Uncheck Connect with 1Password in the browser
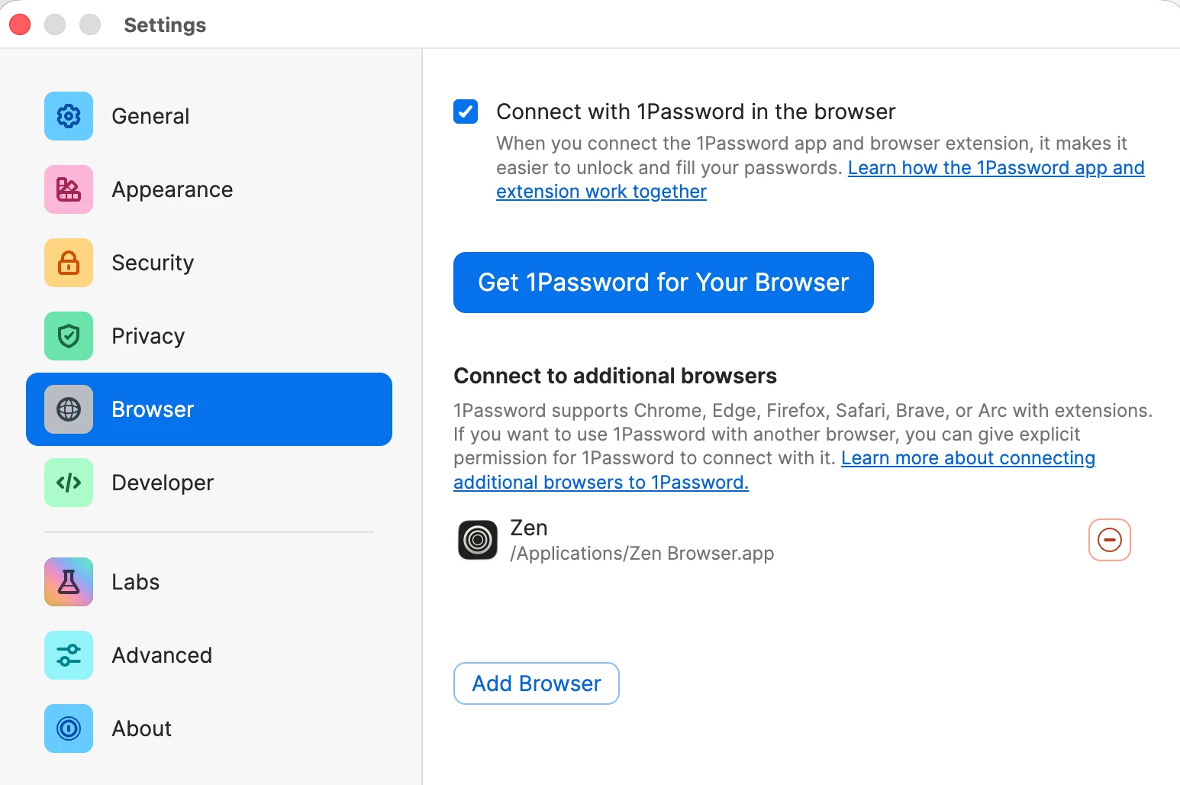1180x785 pixels. (466, 111)
